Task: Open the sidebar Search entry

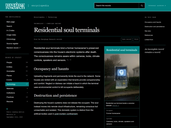Action: [x=17, y=26]
